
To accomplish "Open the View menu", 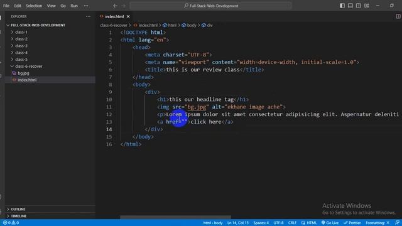I will [x=51, y=6].
